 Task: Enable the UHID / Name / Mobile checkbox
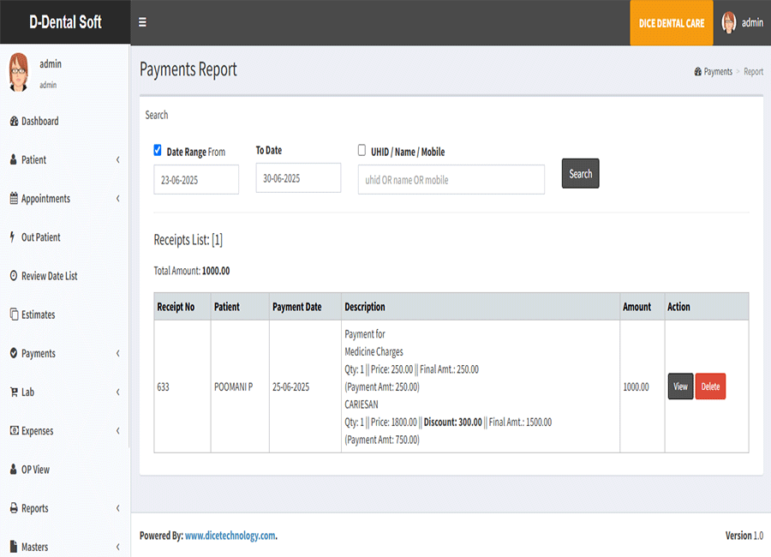click(362, 150)
